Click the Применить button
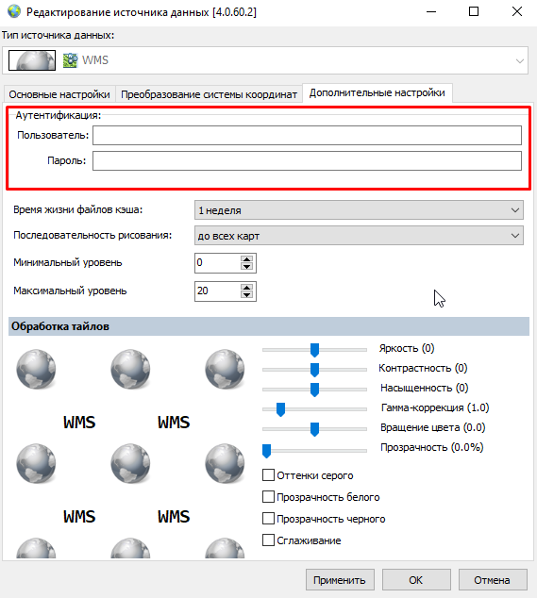Screen dimensions: 537x598 click(340, 580)
